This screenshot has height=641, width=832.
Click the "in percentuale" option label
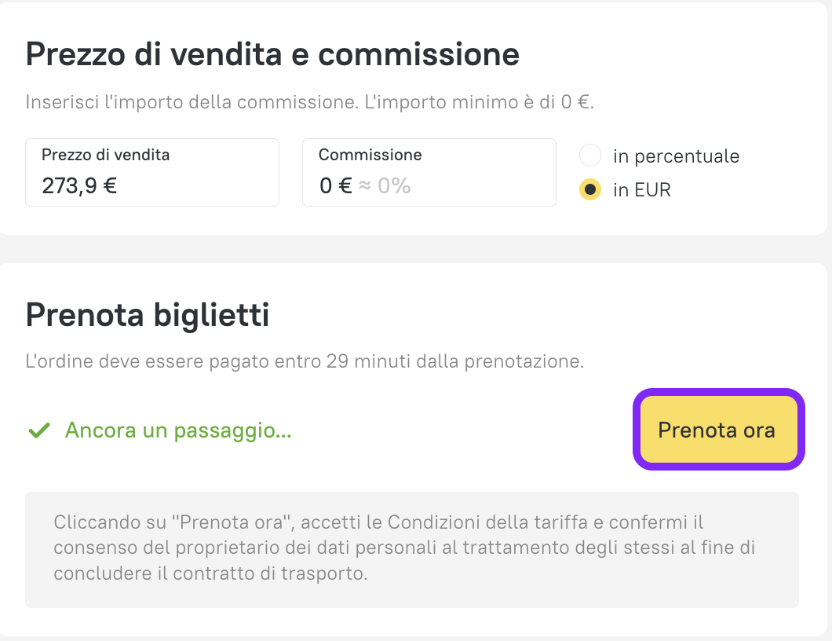tap(676, 156)
